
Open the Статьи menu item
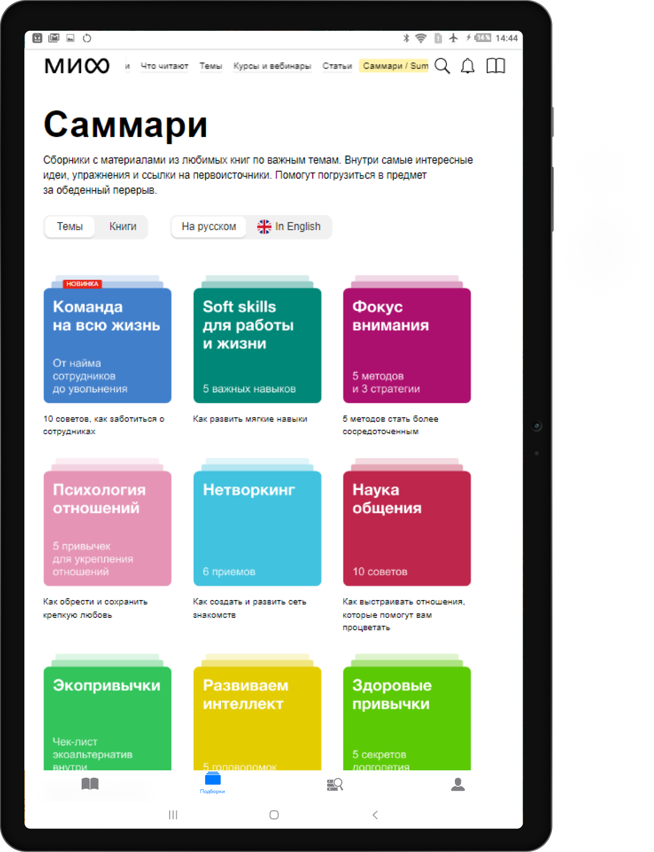[x=337, y=66]
